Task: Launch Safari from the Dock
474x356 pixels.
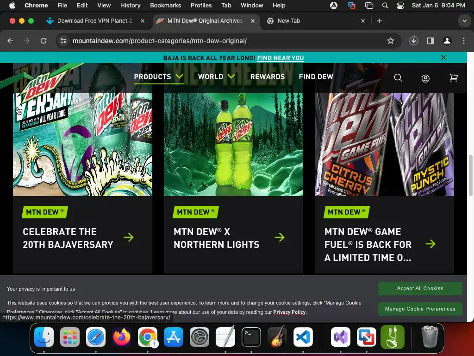Action: click(x=96, y=337)
